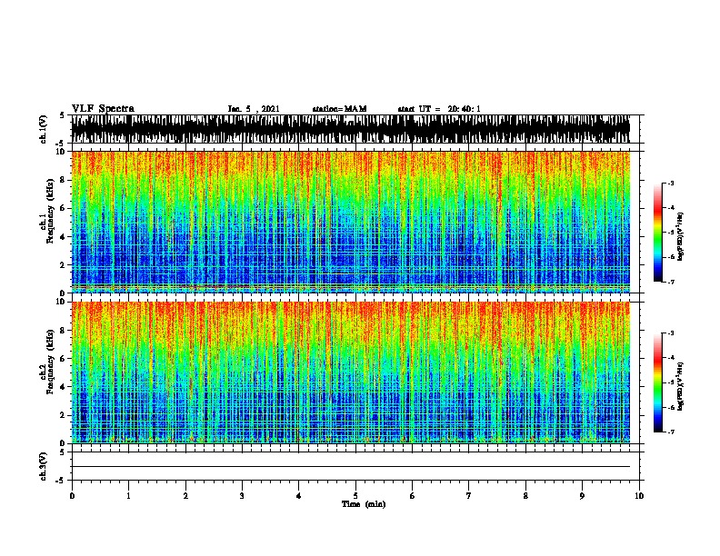Viewport: 720px width, 556px height.
Task: Click the log(PSD) label beside ch.2 color bar
Action: (681, 386)
